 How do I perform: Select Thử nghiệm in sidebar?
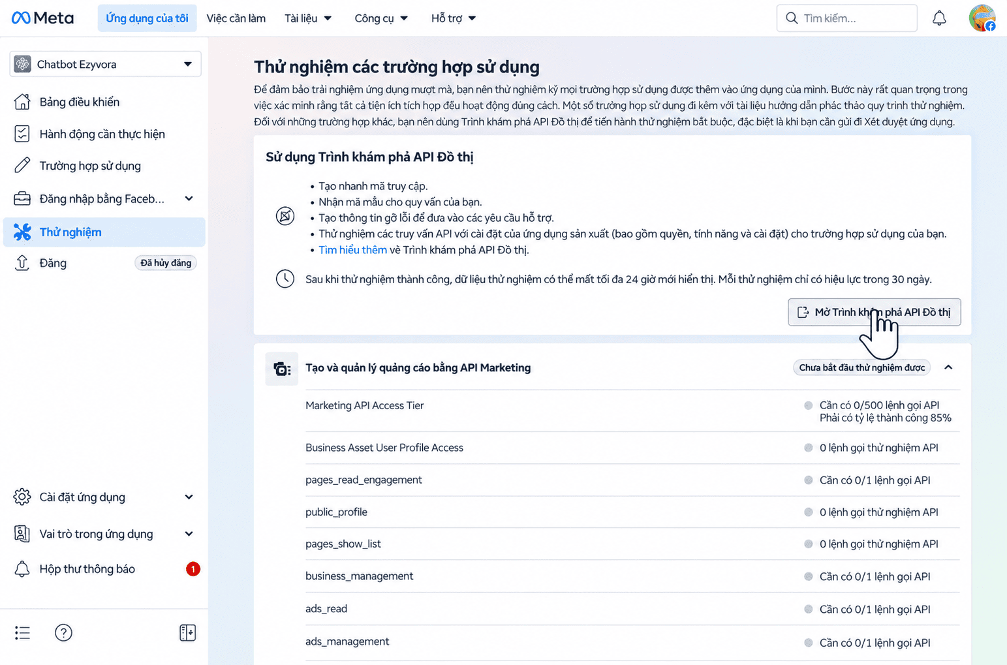click(104, 232)
